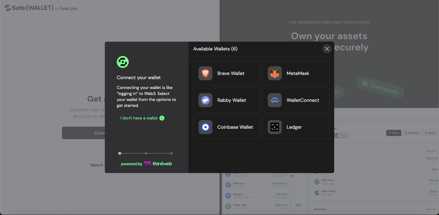Image resolution: width=439 pixels, height=215 pixels.
Task: Click the MetaMask fox icon
Action: pos(275,73)
